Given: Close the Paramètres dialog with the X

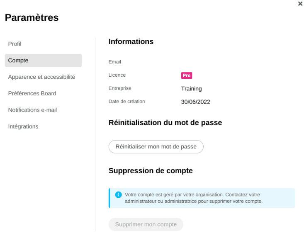Looking at the screenshot, I should coord(300,4).
